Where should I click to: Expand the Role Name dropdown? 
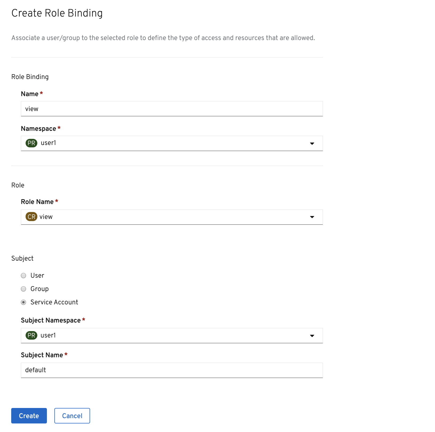[x=172, y=217]
